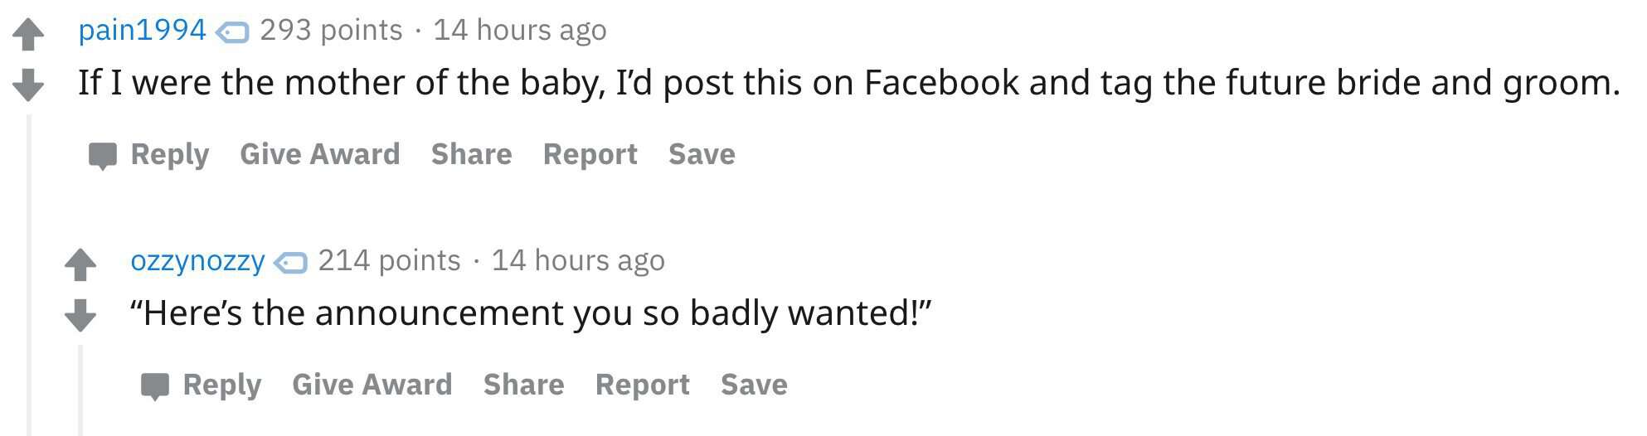Downvote ozzynozzy's comment
This screenshot has height=436, width=1647.
click(80, 315)
